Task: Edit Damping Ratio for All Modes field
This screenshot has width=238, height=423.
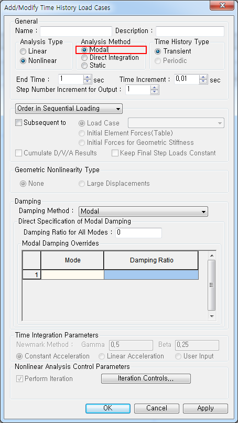Action: pyautogui.click(x=138, y=233)
